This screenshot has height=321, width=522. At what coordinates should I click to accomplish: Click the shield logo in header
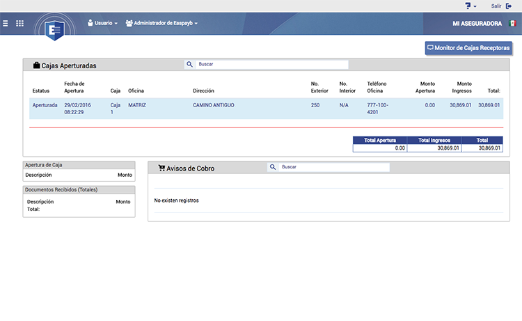point(54,30)
